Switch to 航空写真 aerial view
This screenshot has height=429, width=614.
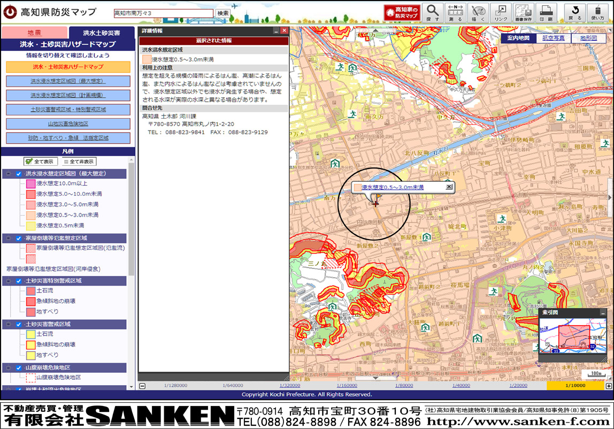(554, 38)
